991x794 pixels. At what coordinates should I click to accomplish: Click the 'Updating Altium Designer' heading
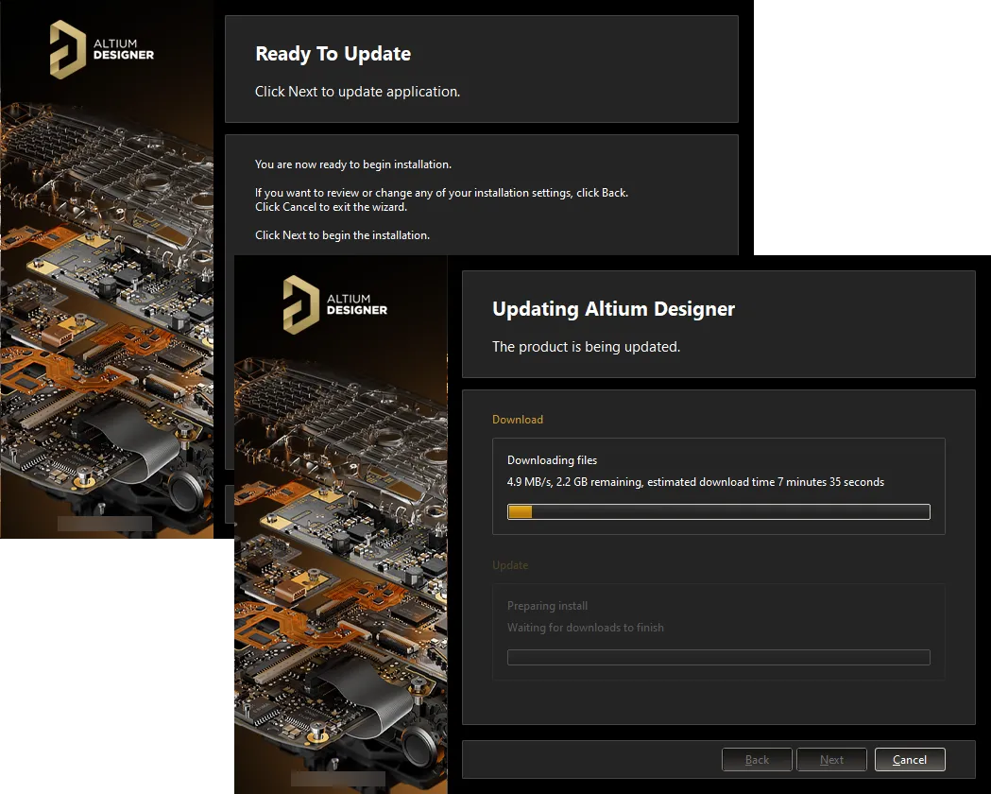tap(613, 308)
